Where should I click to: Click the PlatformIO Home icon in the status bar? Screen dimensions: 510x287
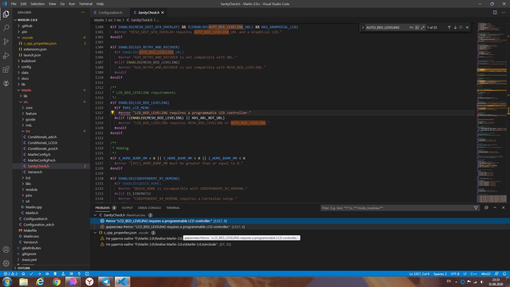[x=23, y=274]
